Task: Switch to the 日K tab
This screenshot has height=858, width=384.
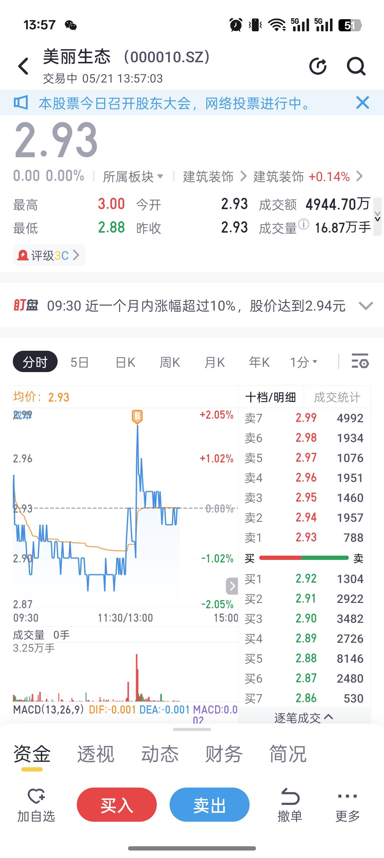Action: tap(126, 362)
